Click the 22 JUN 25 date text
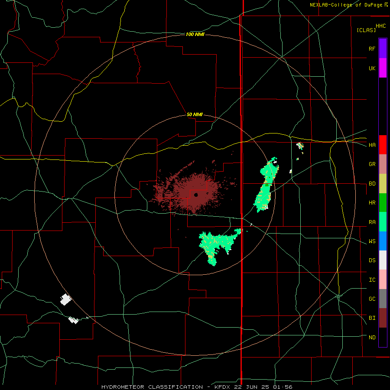This screenshot has height=390, width=390. click(252, 387)
